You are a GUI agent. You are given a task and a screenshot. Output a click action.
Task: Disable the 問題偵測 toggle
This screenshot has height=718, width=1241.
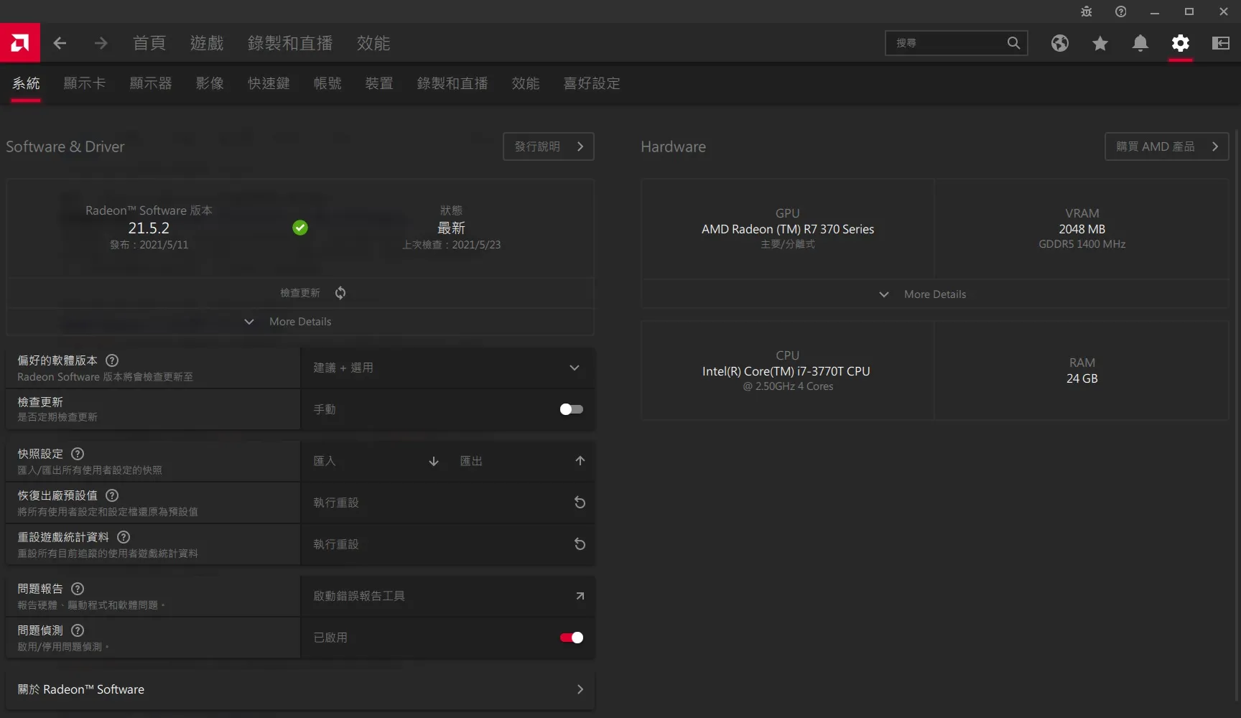click(x=570, y=638)
